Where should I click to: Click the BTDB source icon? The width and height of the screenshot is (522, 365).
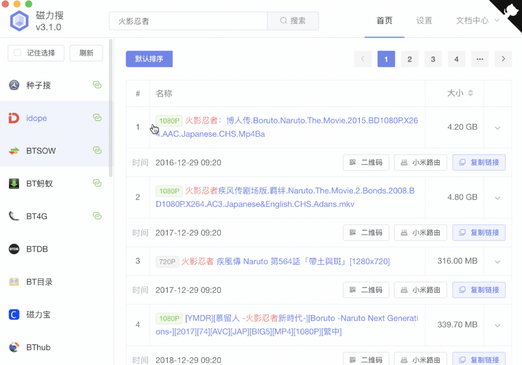click(x=14, y=249)
